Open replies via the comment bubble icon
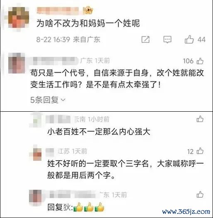The width and height of the screenshot is (213, 218). click(167, 39)
